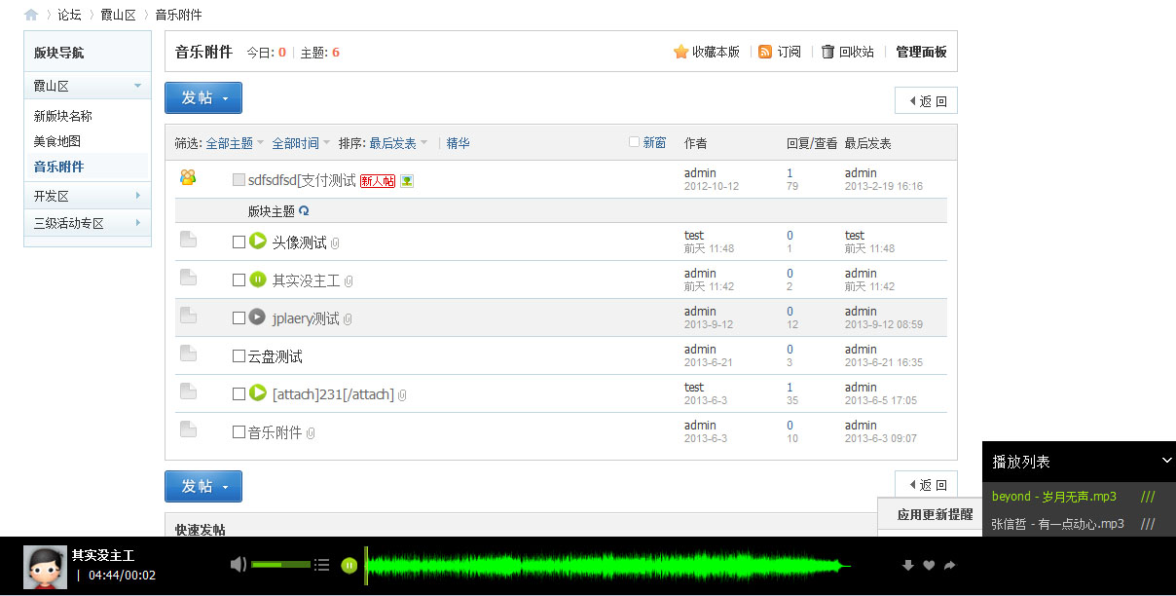
Task: Click the 新人帖 tag
Action: pos(378,181)
